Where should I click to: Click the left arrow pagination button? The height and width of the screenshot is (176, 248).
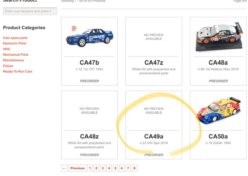pos(64,168)
